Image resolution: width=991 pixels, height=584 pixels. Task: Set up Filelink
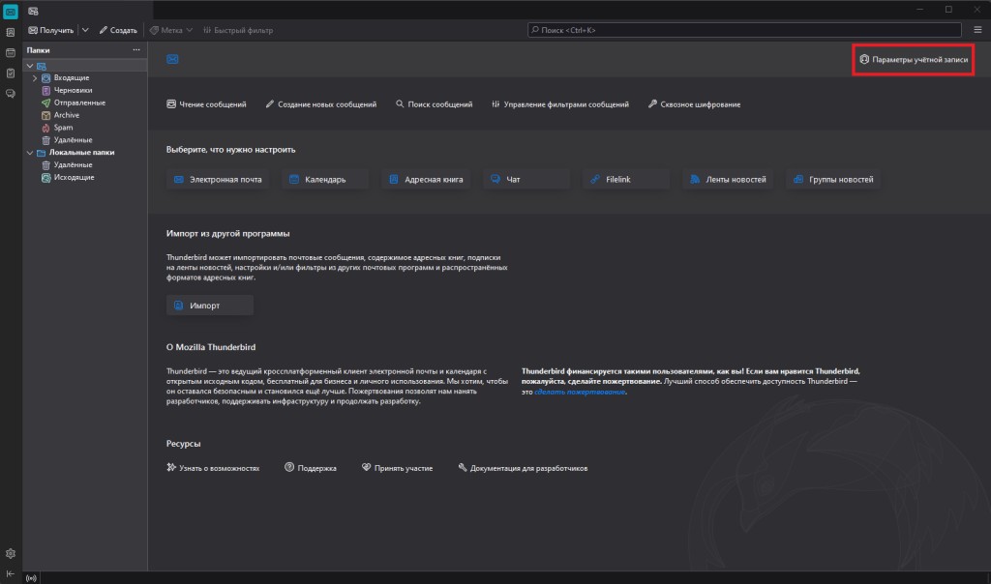[x=626, y=179]
